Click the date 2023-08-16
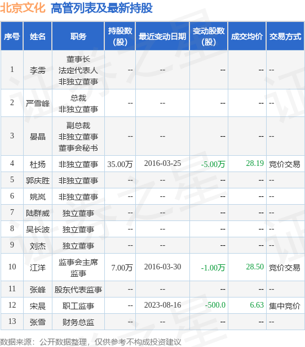This screenshot has width=305, height=347. [x=162, y=305]
